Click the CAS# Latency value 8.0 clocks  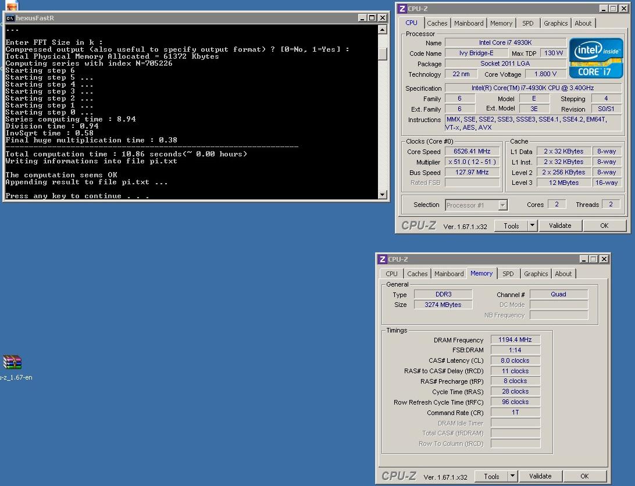tap(515, 360)
